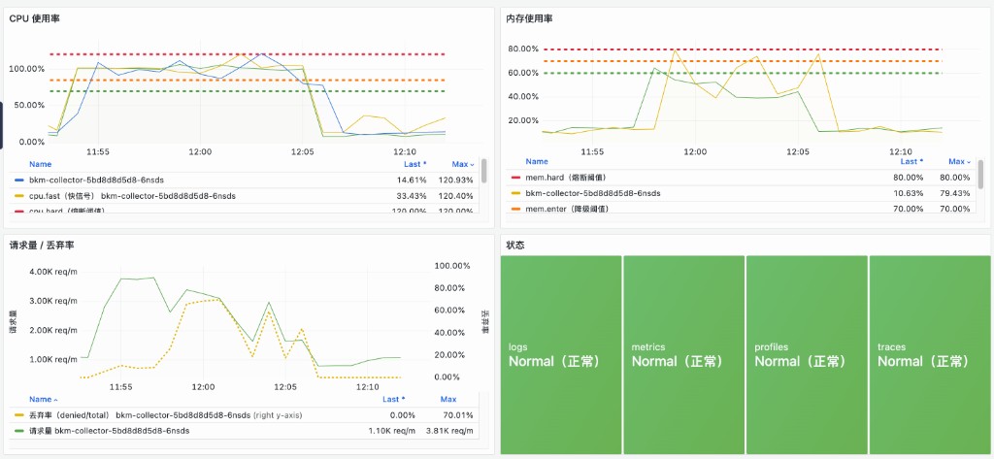The width and height of the screenshot is (994, 459).
Task: Click the yellow bkm-collector swatch in 内存使用率 legend
Action: (x=515, y=193)
